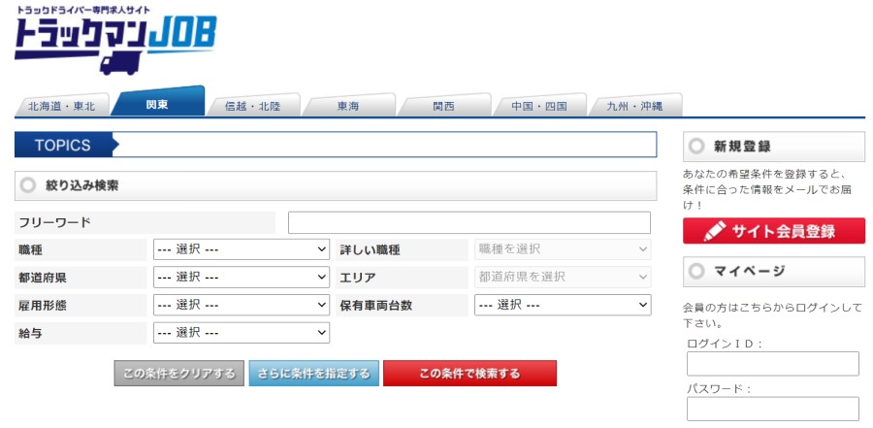Click the circle icon beside 絞り込み検索
Screen dimensions: 873x428
(x=27, y=184)
